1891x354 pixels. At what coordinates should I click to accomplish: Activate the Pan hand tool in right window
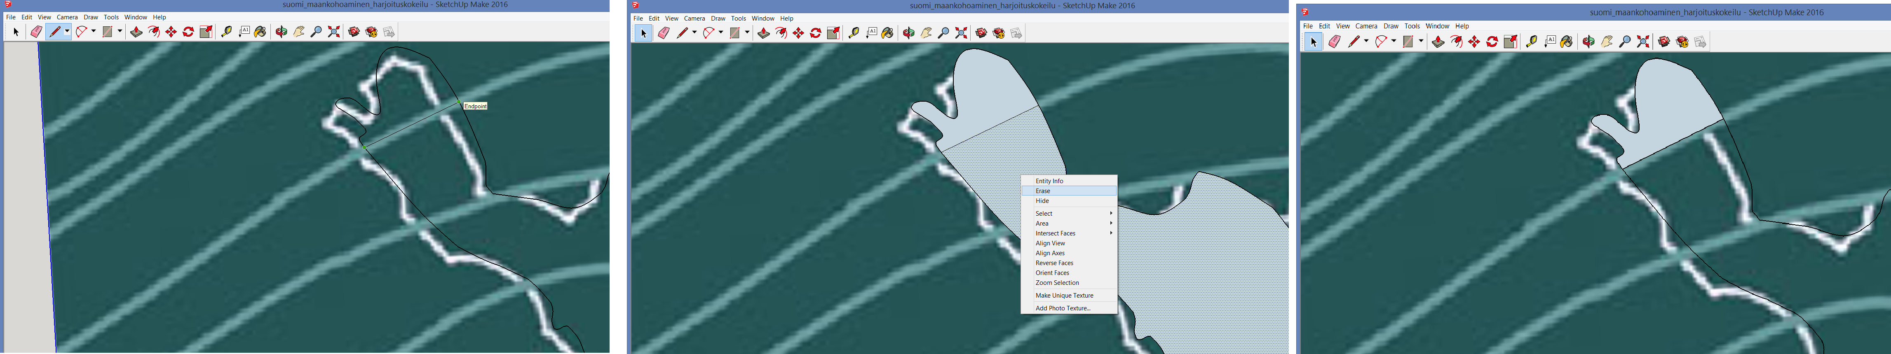(1607, 42)
